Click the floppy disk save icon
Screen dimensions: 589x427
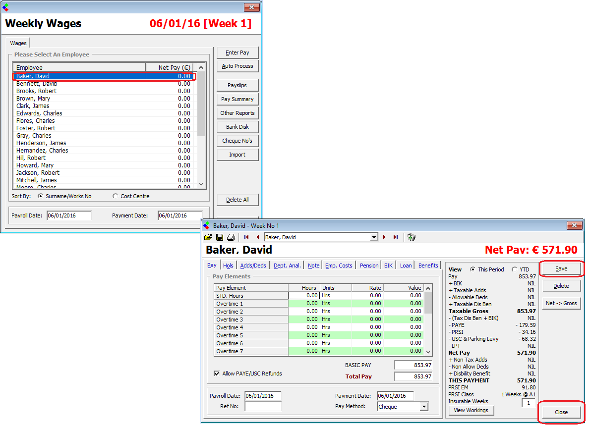pos(219,238)
